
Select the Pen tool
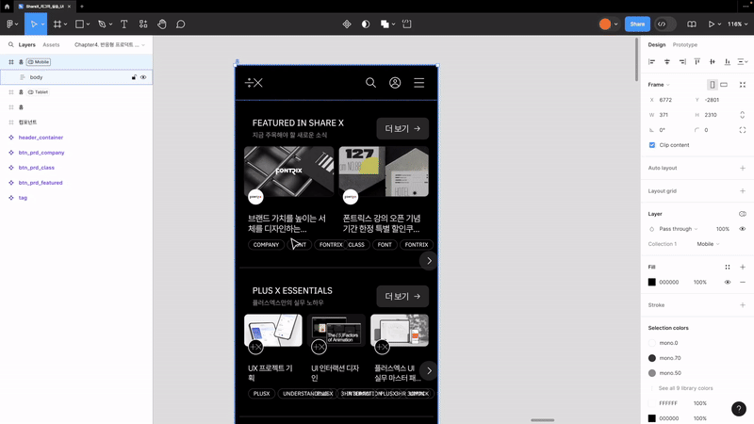point(102,24)
